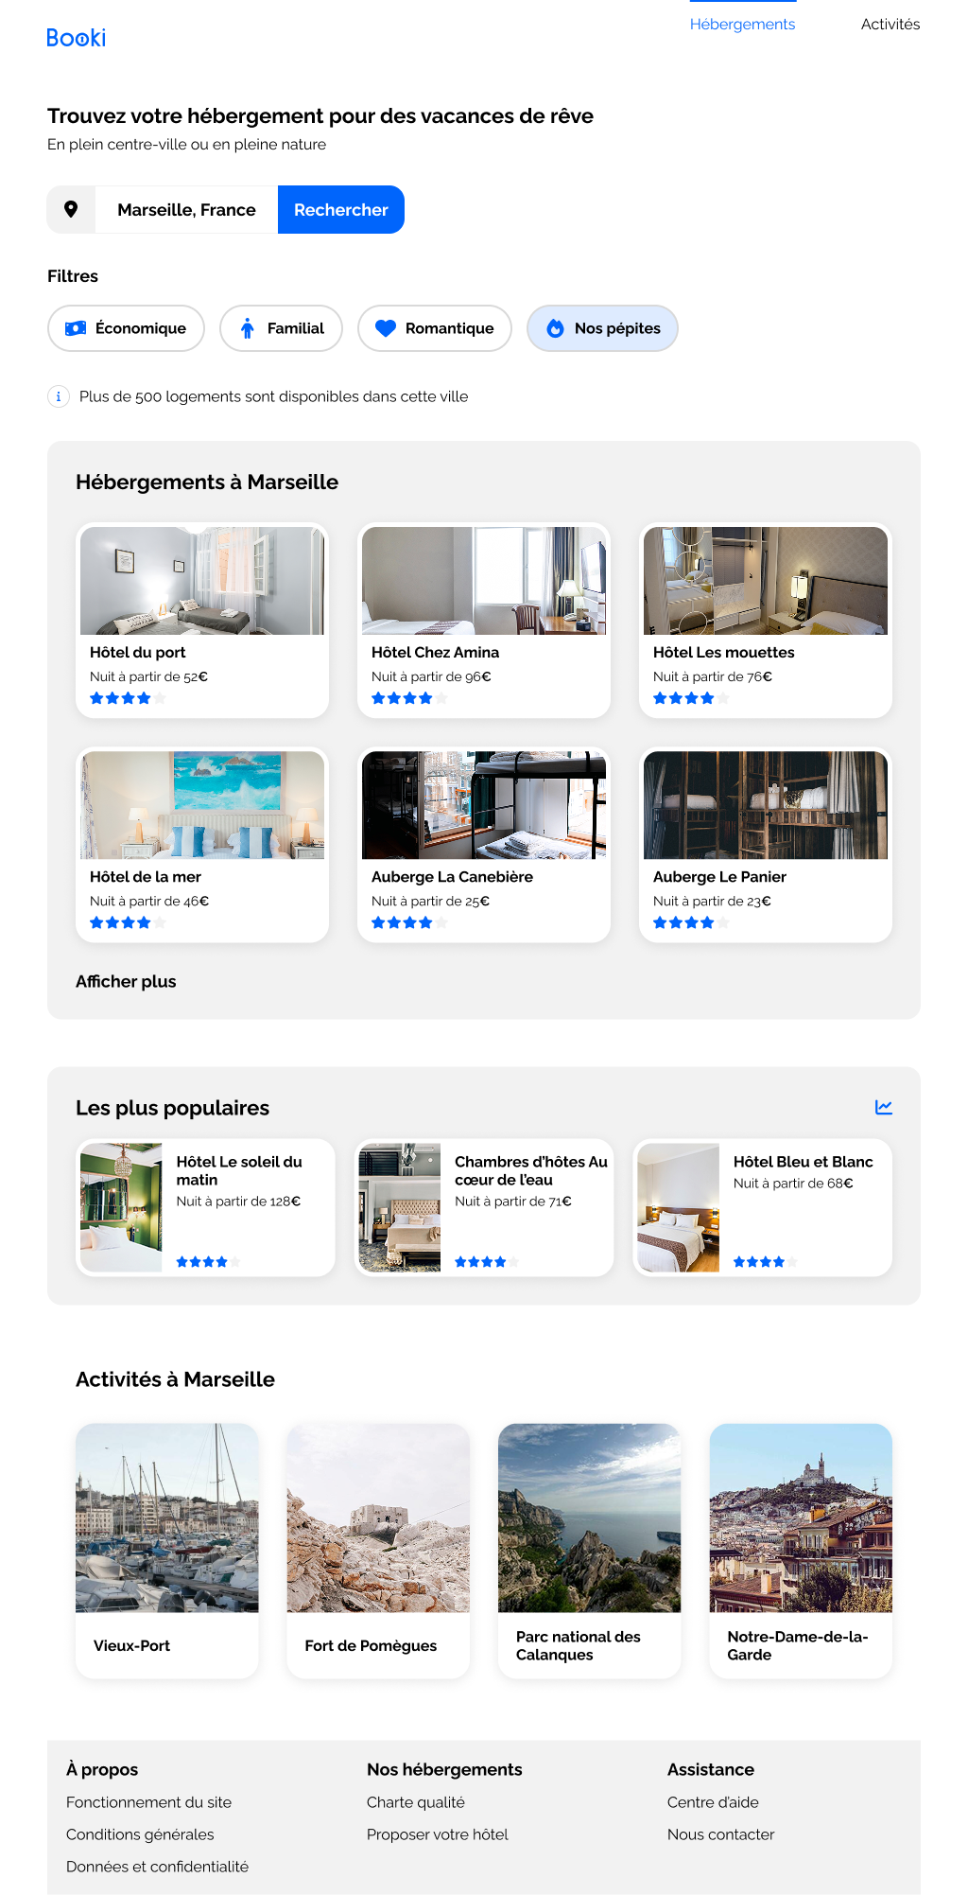Image resolution: width=968 pixels, height=1895 pixels.
Task: Click the Booki logo
Action: (76, 38)
